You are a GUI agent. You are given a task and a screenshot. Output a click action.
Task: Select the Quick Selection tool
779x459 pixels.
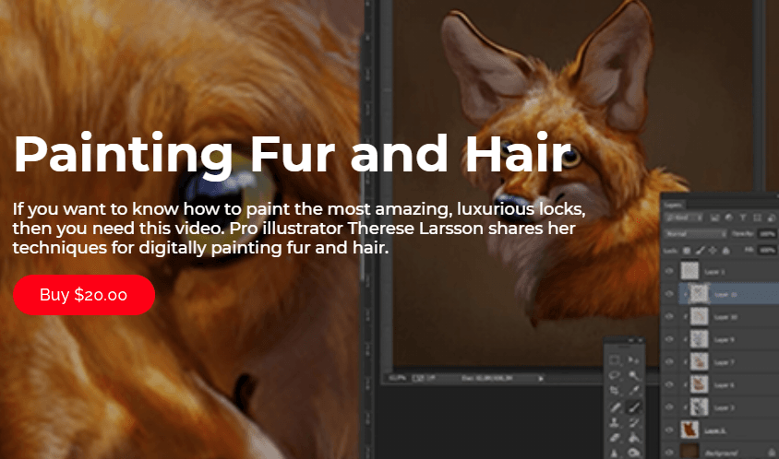click(633, 376)
